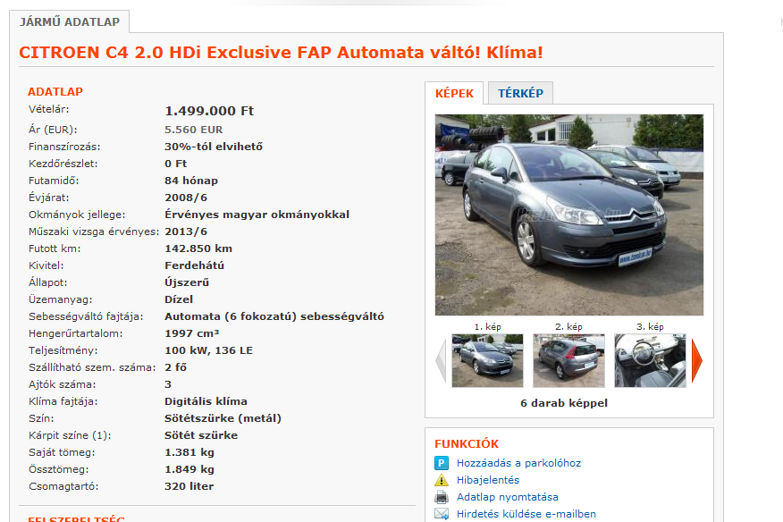Click the Adatlap nyomtatása link

[508, 497]
